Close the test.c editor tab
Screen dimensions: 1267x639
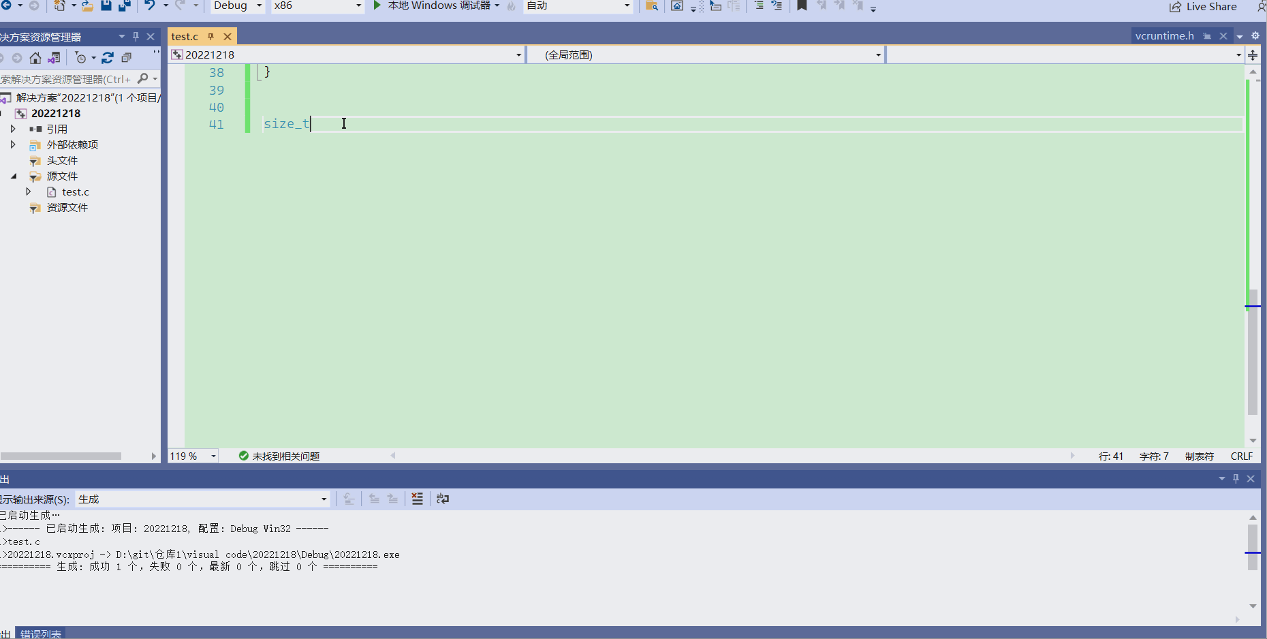coord(228,37)
